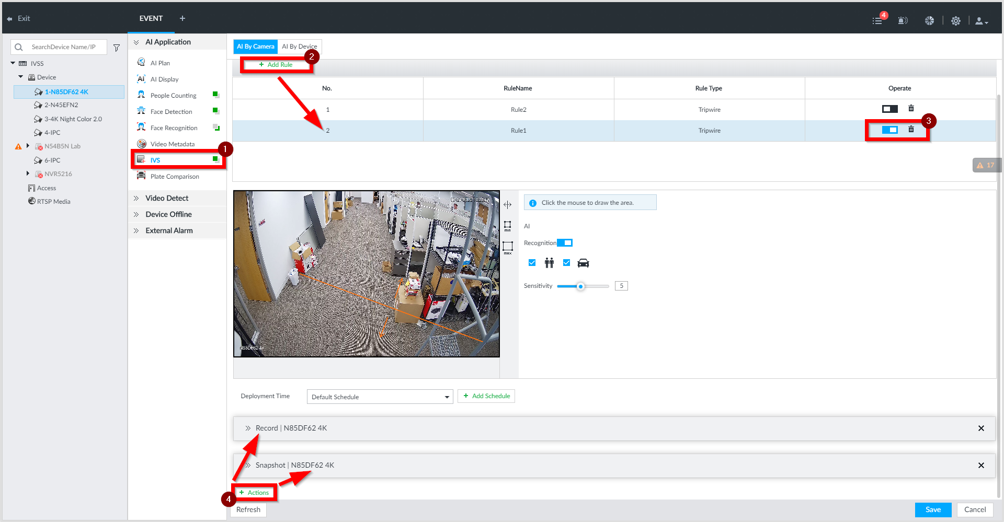1004x522 pixels.
Task: Click the Refresh button
Action: [x=248, y=509]
